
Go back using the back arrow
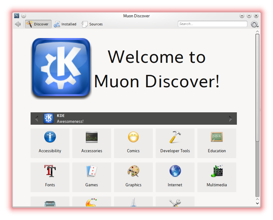coord(18,24)
